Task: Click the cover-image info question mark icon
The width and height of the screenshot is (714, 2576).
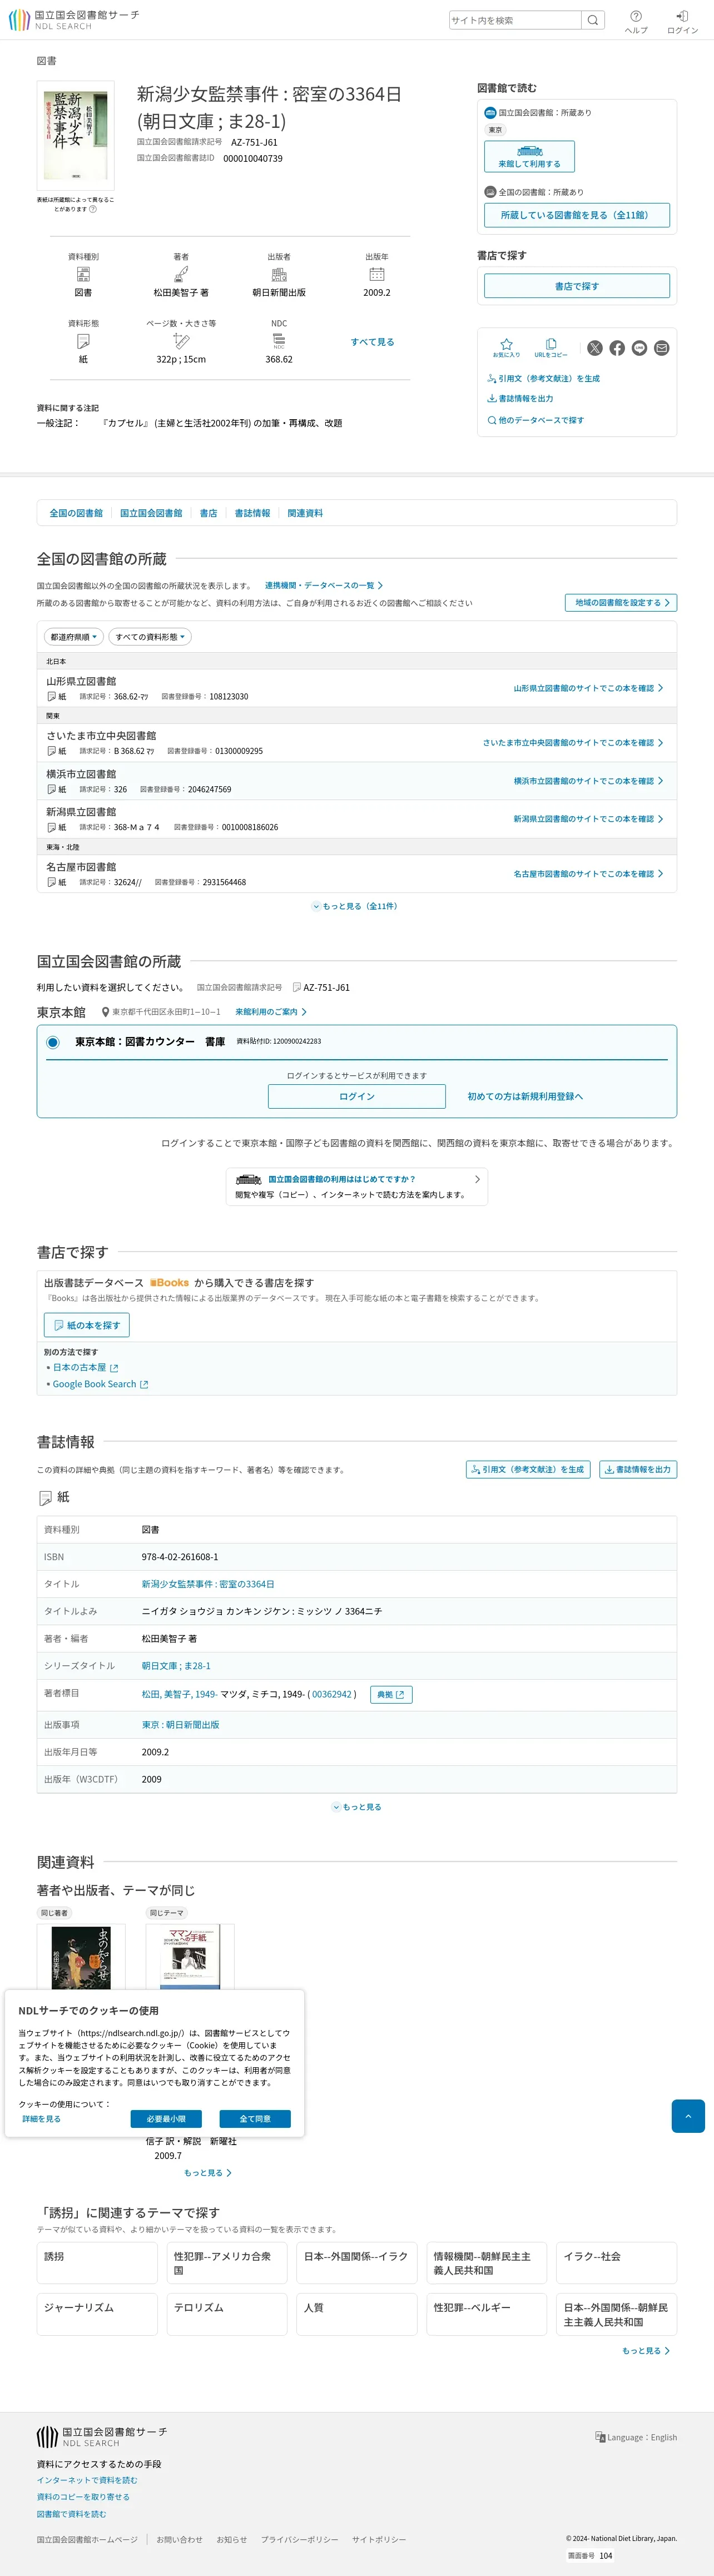Action: 93,209
